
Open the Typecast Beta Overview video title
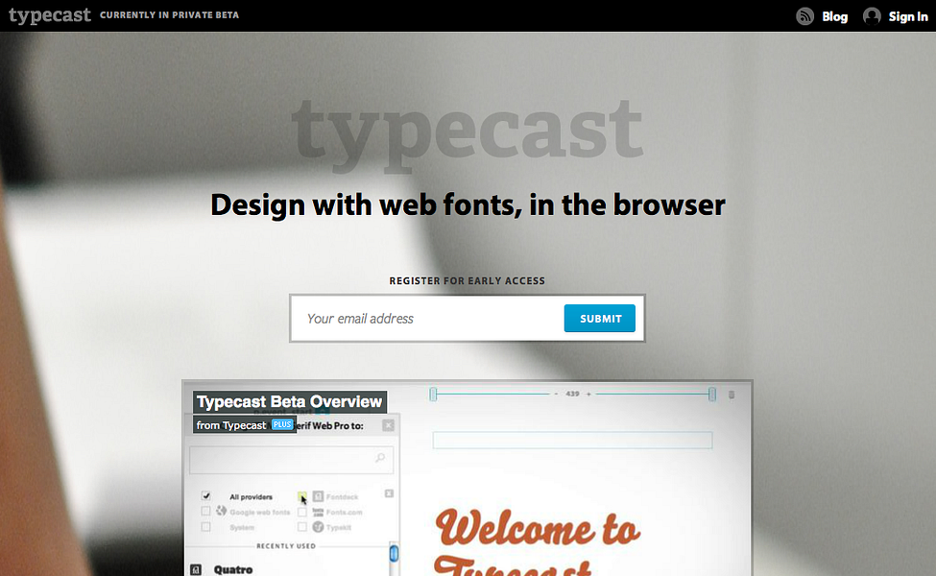click(290, 401)
